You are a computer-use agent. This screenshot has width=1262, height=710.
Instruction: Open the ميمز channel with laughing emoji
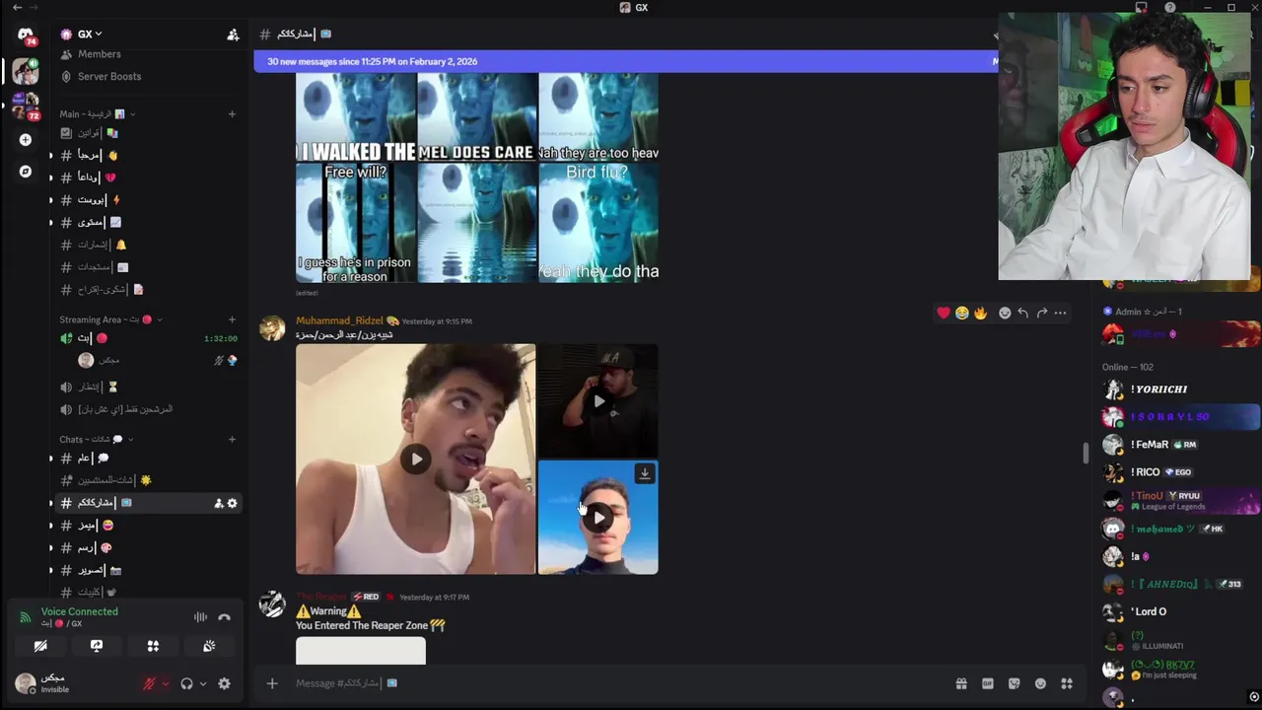[148, 526]
